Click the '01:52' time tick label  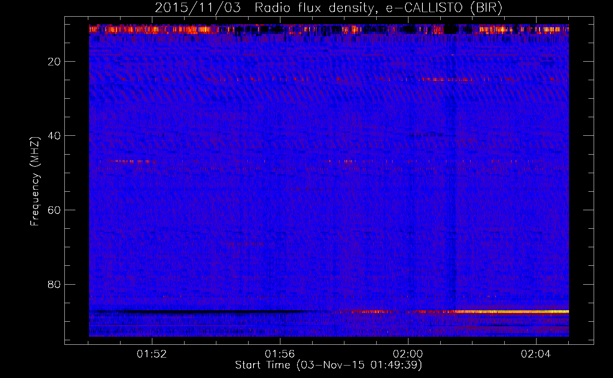click(152, 354)
